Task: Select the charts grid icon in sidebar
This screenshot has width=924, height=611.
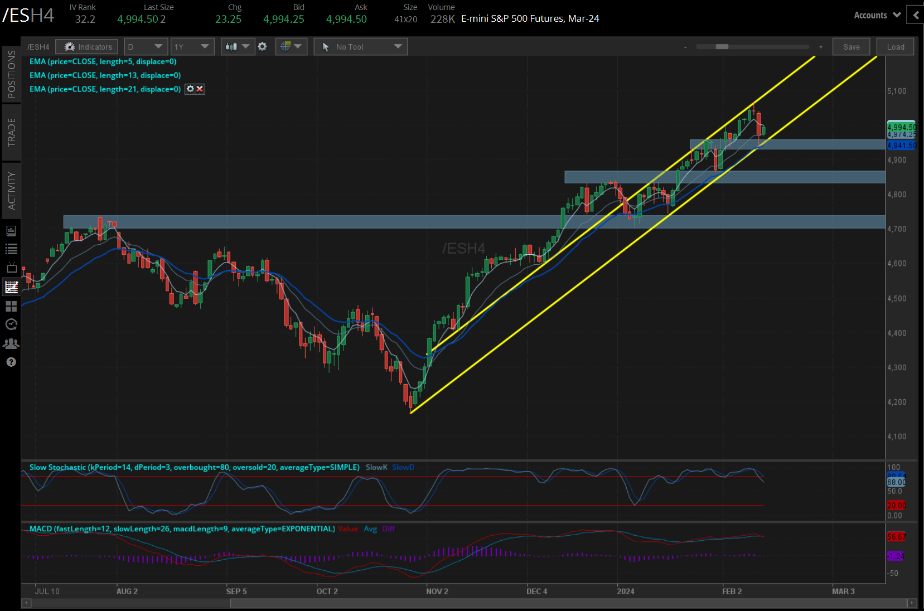Action: tap(11, 287)
